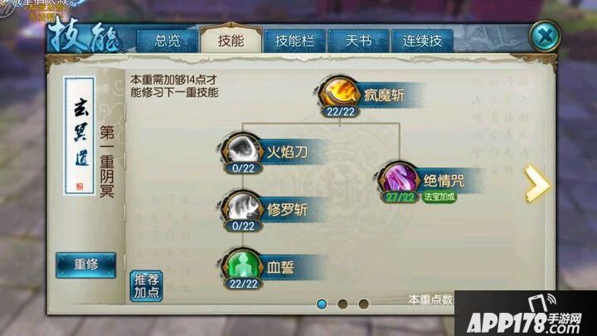The width and height of the screenshot is (597, 336).
Task: Switch to the 技能栏 tab
Action: 294,41
